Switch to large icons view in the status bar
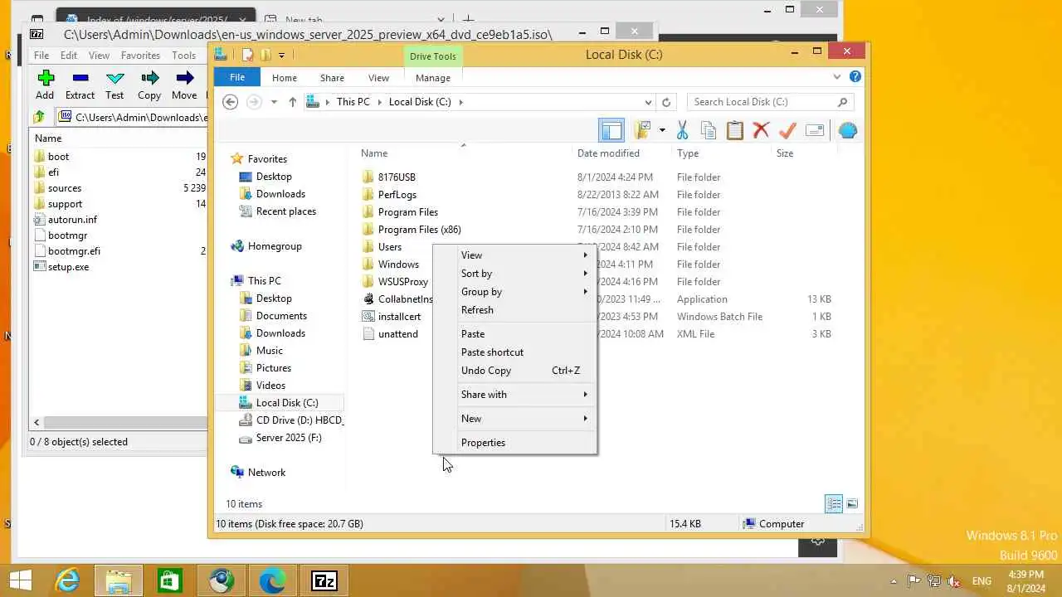This screenshot has width=1062, height=597. [851, 503]
